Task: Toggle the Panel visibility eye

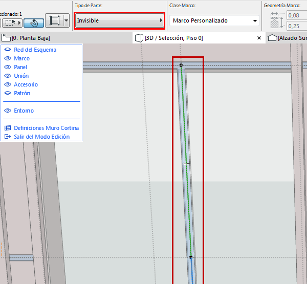Action: (x=8, y=67)
